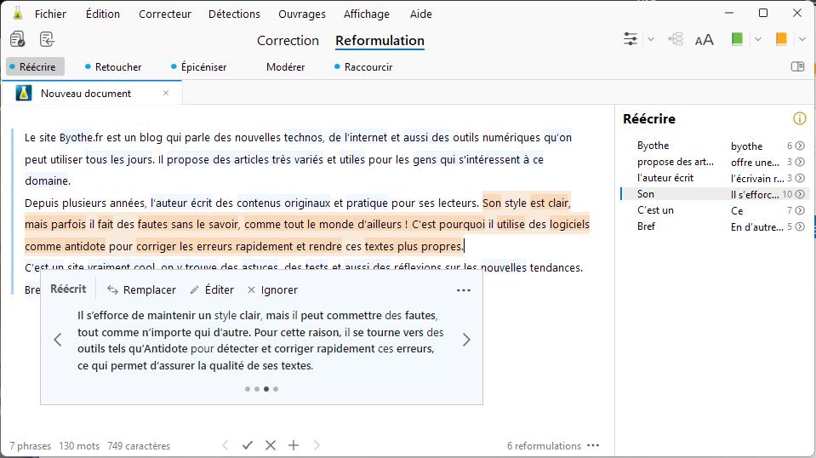Click the document check icon in toolbar

17,39
